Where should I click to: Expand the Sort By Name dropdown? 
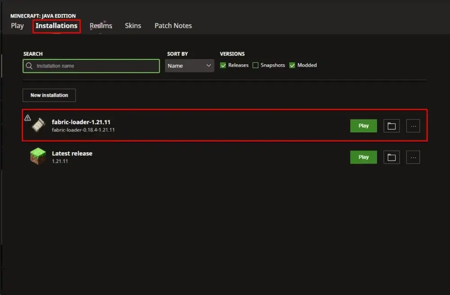pyautogui.click(x=189, y=66)
